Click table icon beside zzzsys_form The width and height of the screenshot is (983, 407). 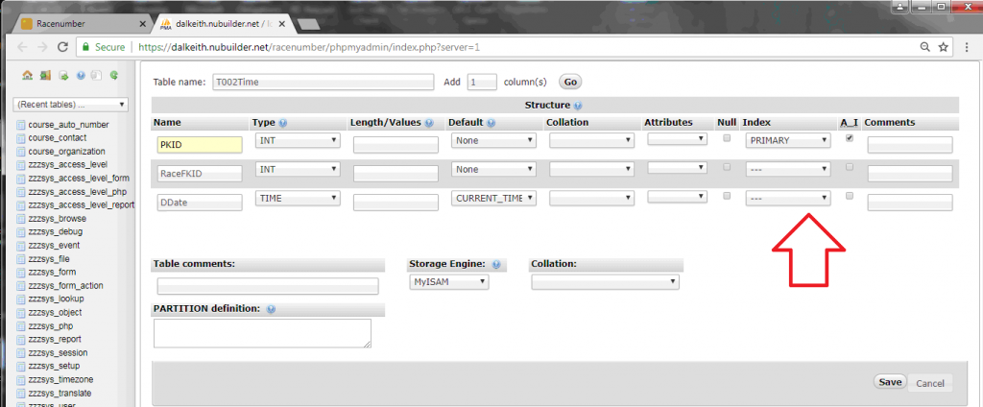[21, 273]
